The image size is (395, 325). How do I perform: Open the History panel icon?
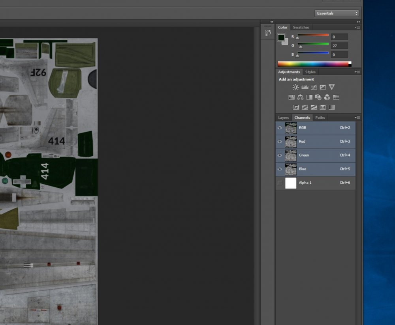[268, 33]
